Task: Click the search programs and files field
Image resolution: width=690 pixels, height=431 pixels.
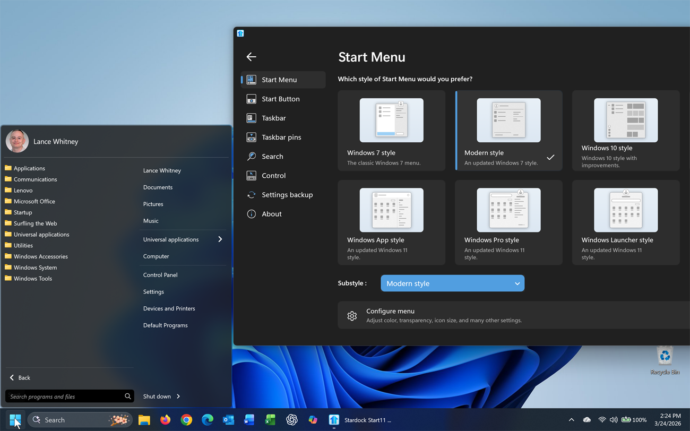Action: 64,396
